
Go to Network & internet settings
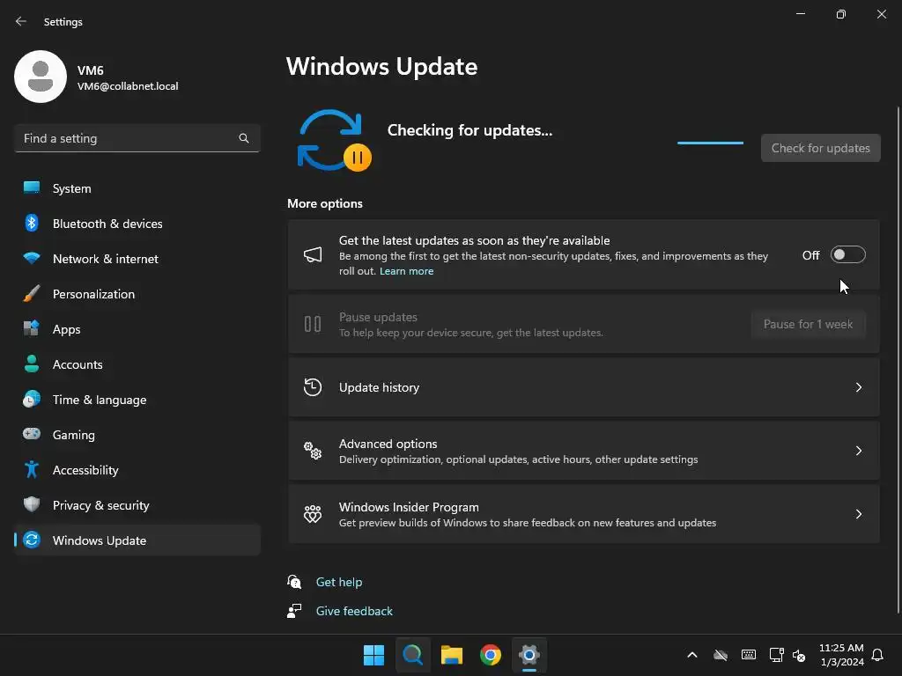click(x=137, y=259)
